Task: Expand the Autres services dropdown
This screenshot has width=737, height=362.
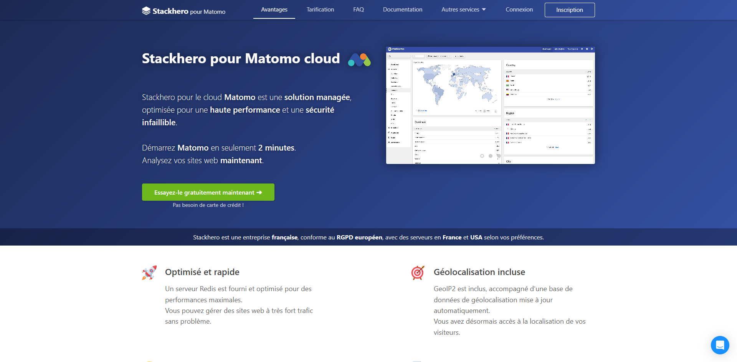Action: click(464, 10)
